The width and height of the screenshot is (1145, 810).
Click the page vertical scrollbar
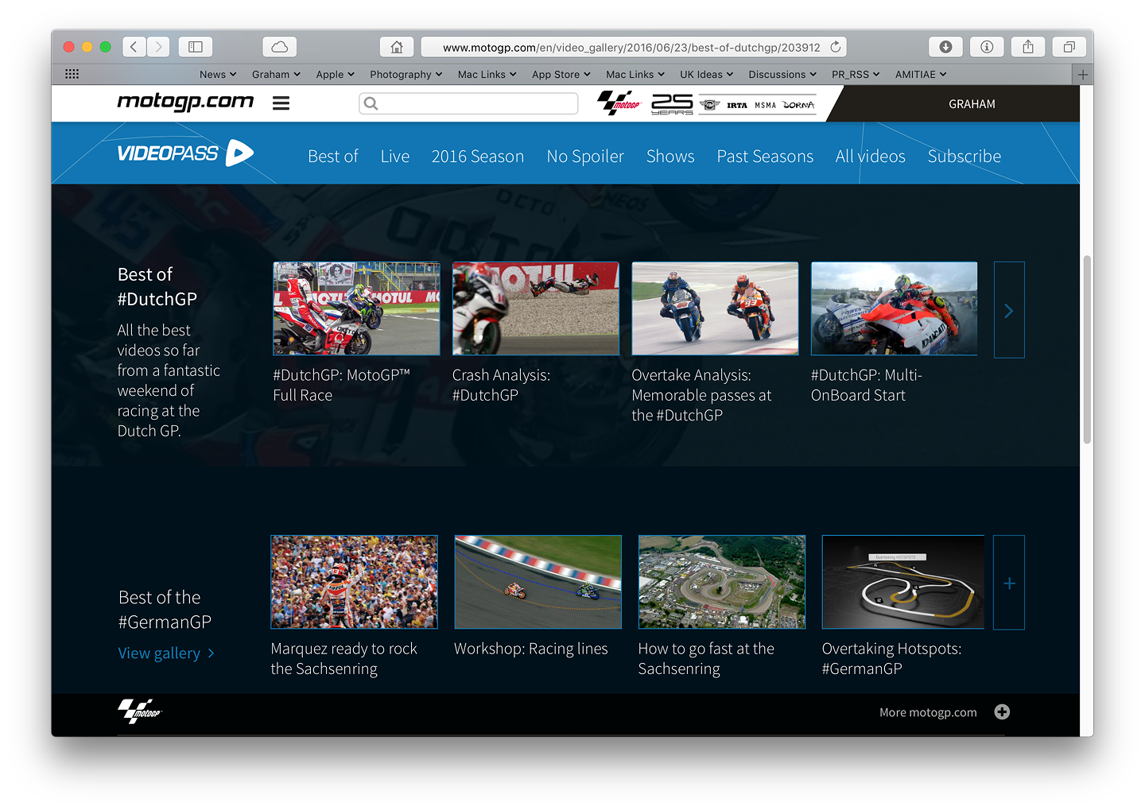(1087, 350)
